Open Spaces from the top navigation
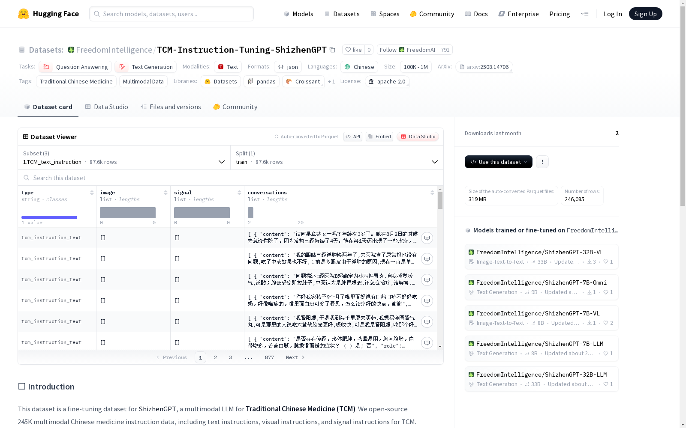 coord(385,14)
